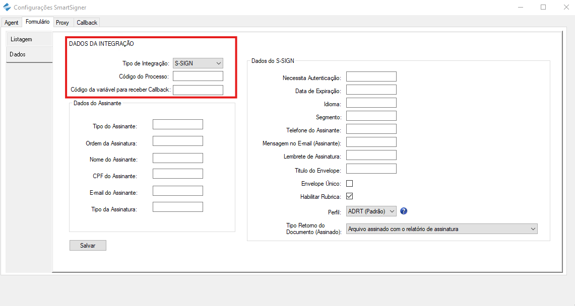Focus the E-mail do Assinante field
The height and width of the screenshot is (306, 575).
click(x=177, y=191)
